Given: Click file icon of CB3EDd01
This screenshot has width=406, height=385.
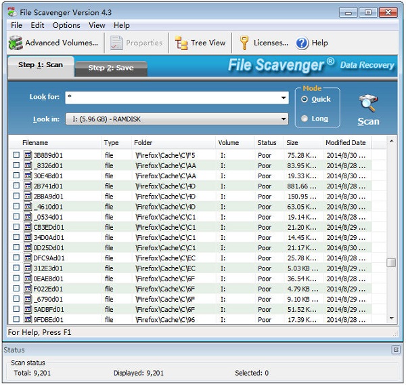Looking at the screenshot, I should point(28,227).
